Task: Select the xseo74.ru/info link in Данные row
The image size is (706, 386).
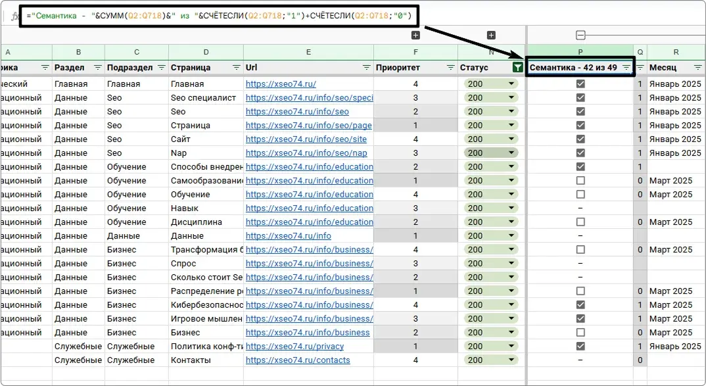Action: click(288, 236)
